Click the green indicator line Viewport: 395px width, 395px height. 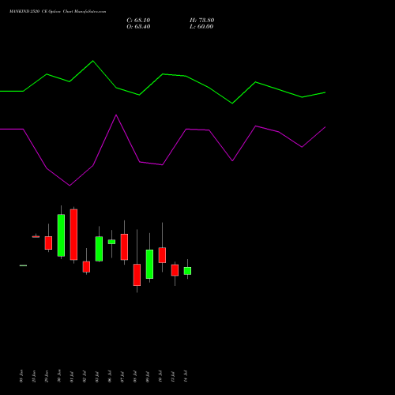tap(163, 74)
